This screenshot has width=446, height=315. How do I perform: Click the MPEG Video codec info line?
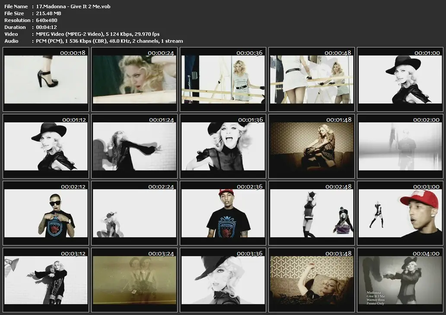click(x=98, y=34)
